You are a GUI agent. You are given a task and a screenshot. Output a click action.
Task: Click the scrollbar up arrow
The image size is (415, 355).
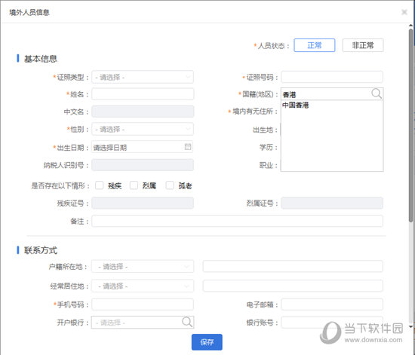pyautogui.click(x=410, y=26)
